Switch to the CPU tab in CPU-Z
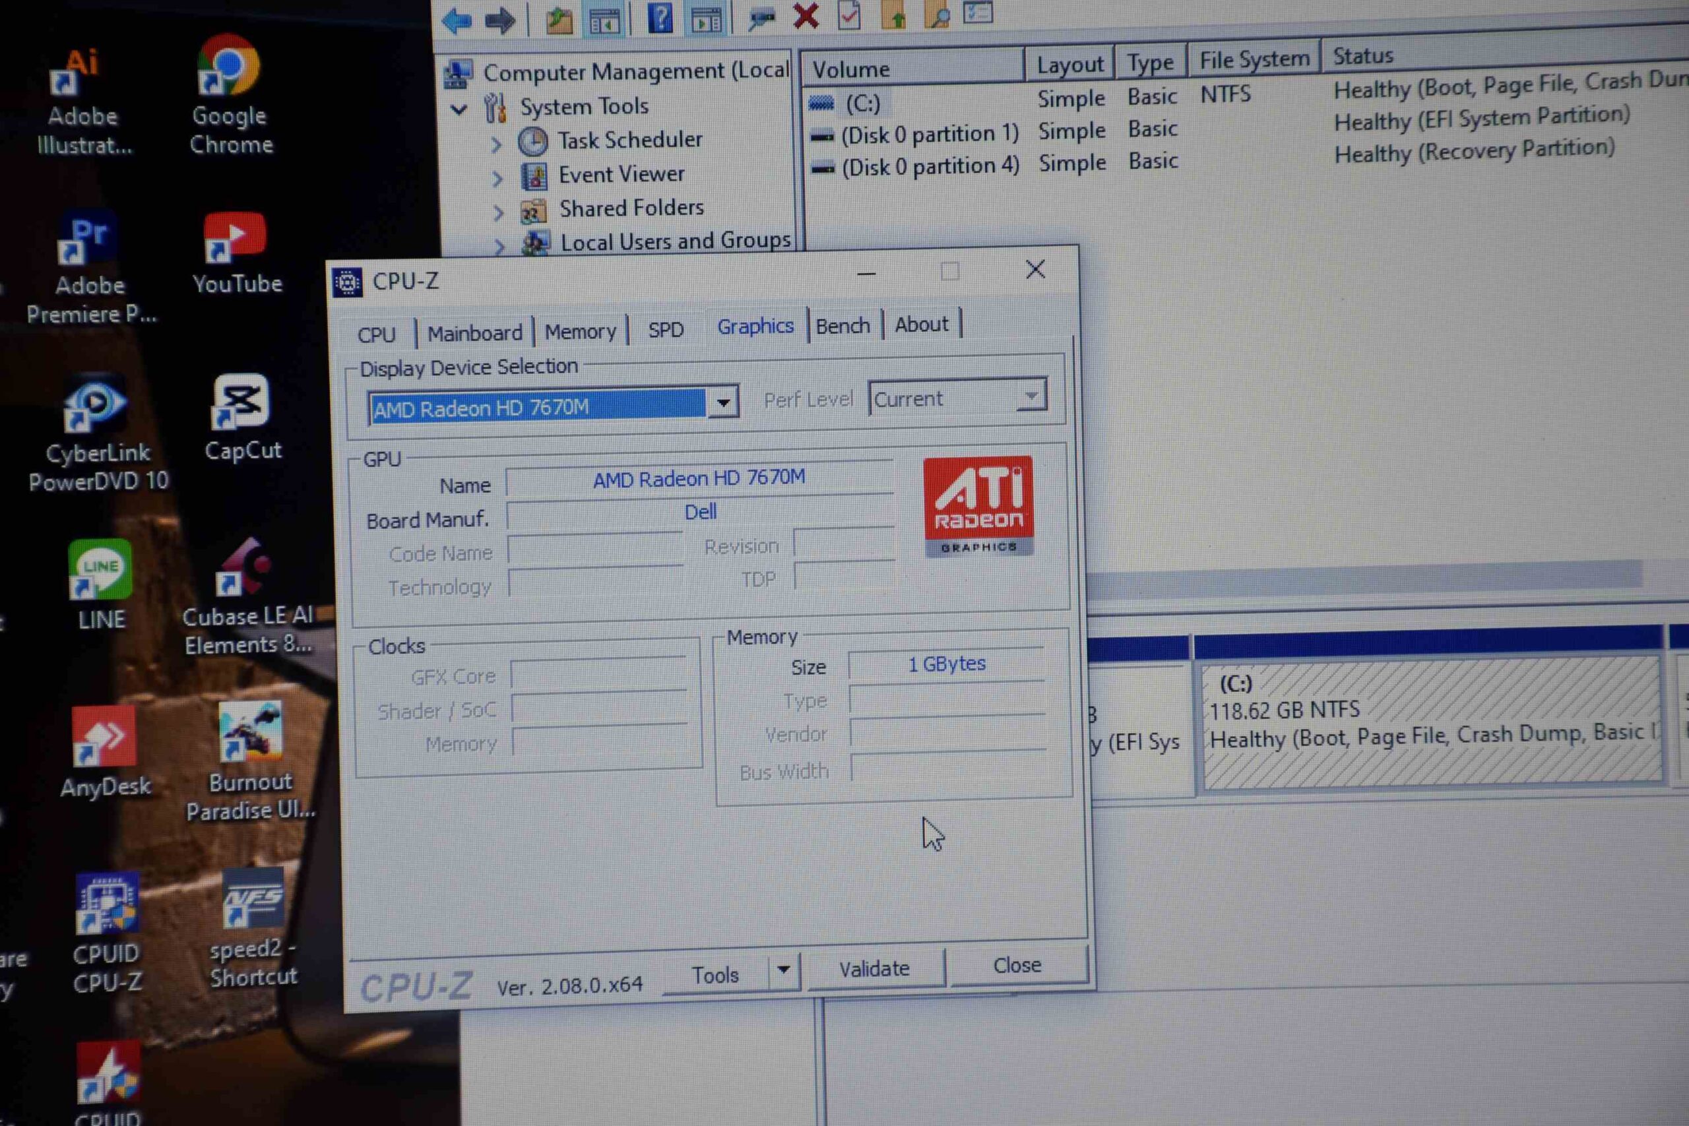The image size is (1689, 1126). click(x=376, y=334)
